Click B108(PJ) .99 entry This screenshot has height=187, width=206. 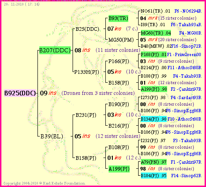[x=154, y=76]
